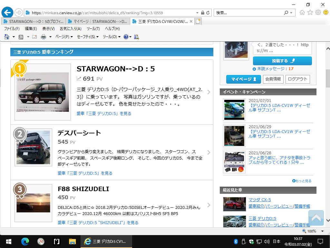The image size is (330, 248).
Task: Open the ページ(P) dropdown menu
Action: pos(64,37)
